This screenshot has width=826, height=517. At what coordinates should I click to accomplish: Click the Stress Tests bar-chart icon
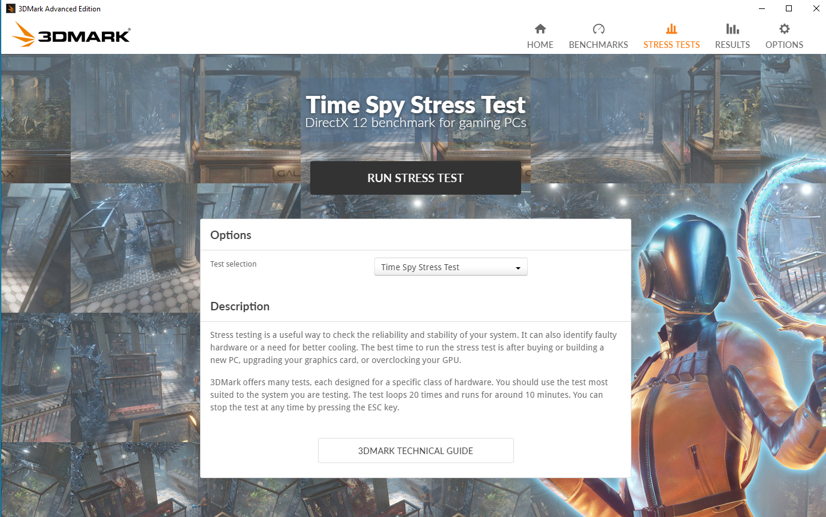(671, 29)
